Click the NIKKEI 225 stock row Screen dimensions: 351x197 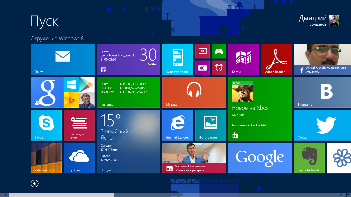pos(124,92)
